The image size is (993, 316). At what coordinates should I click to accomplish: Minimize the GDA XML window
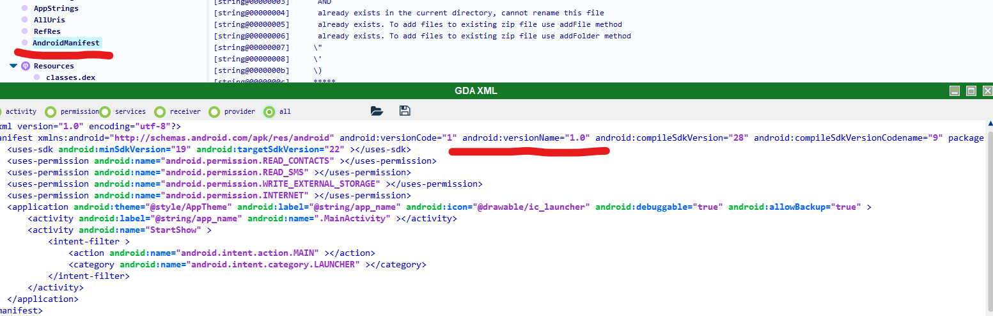[955, 91]
